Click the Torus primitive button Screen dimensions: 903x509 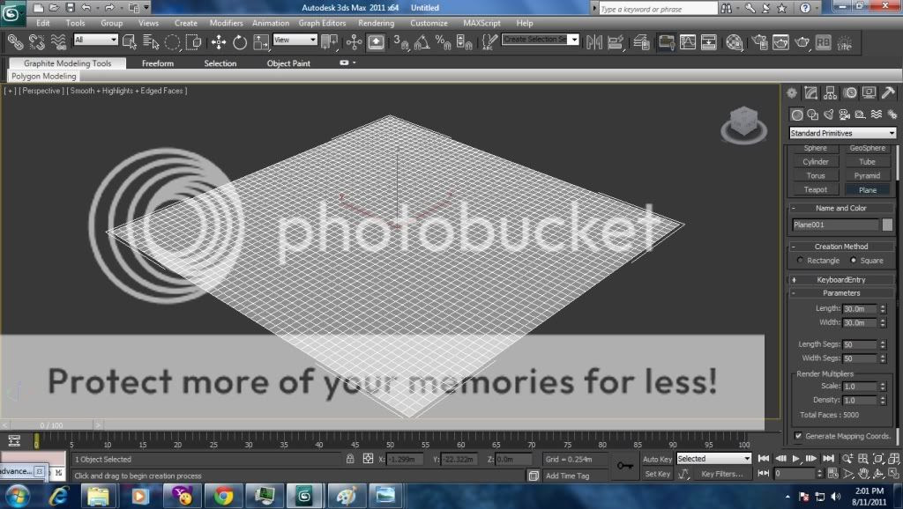pos(815,175)
